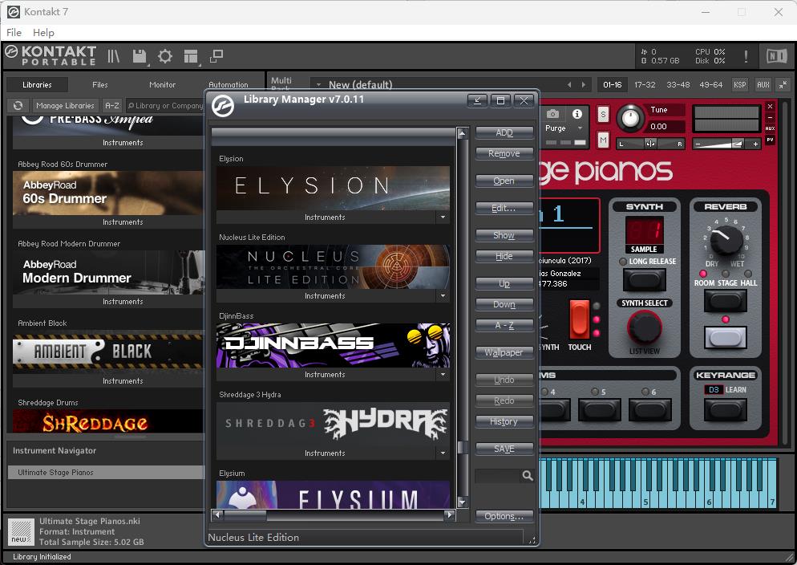Click the refresh libraries icon
This screenshot has height=565, width=797.
tap(18, 106)
